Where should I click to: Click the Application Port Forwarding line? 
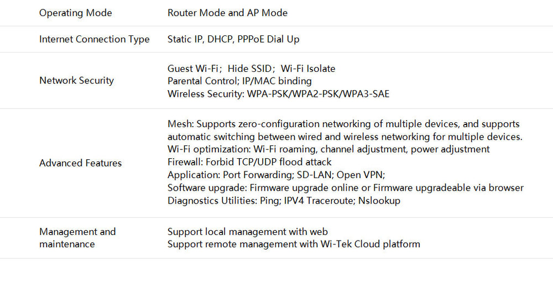tap(276, 175)
